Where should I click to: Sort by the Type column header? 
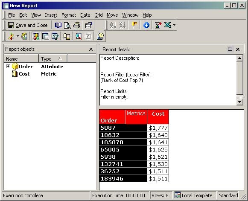[53, 58]
